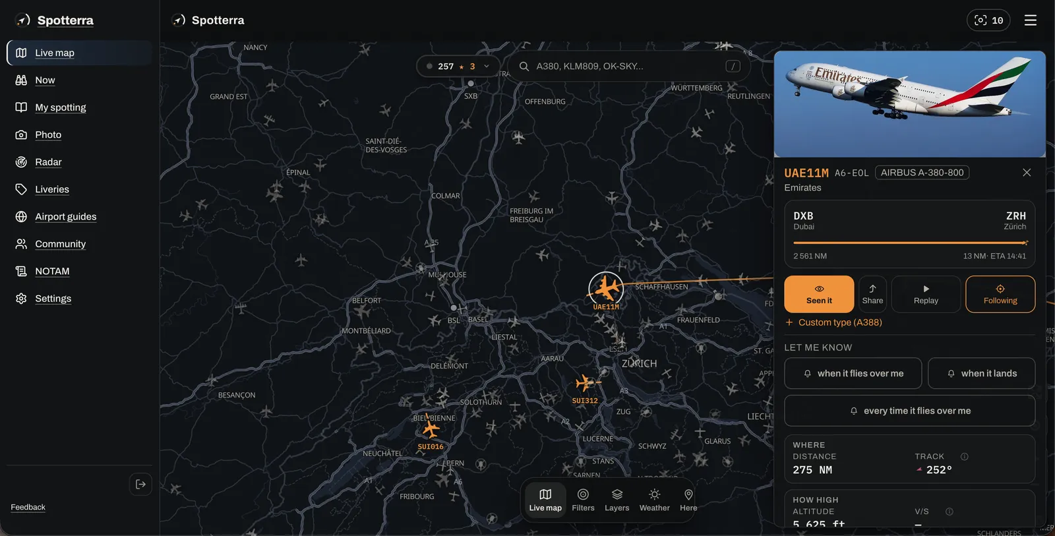The image size is (1055, 536).
Task: Click the UAE11M callsign heading
Action: (806, 173)
